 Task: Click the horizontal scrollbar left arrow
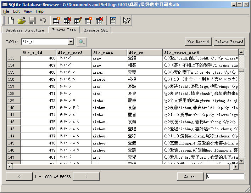pyautogui.click(x=10, y=167)
